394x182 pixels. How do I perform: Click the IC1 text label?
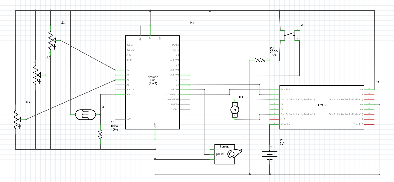click(377, 82)
